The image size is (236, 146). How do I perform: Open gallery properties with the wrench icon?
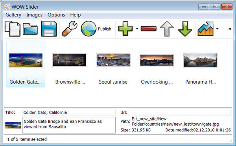70,29
